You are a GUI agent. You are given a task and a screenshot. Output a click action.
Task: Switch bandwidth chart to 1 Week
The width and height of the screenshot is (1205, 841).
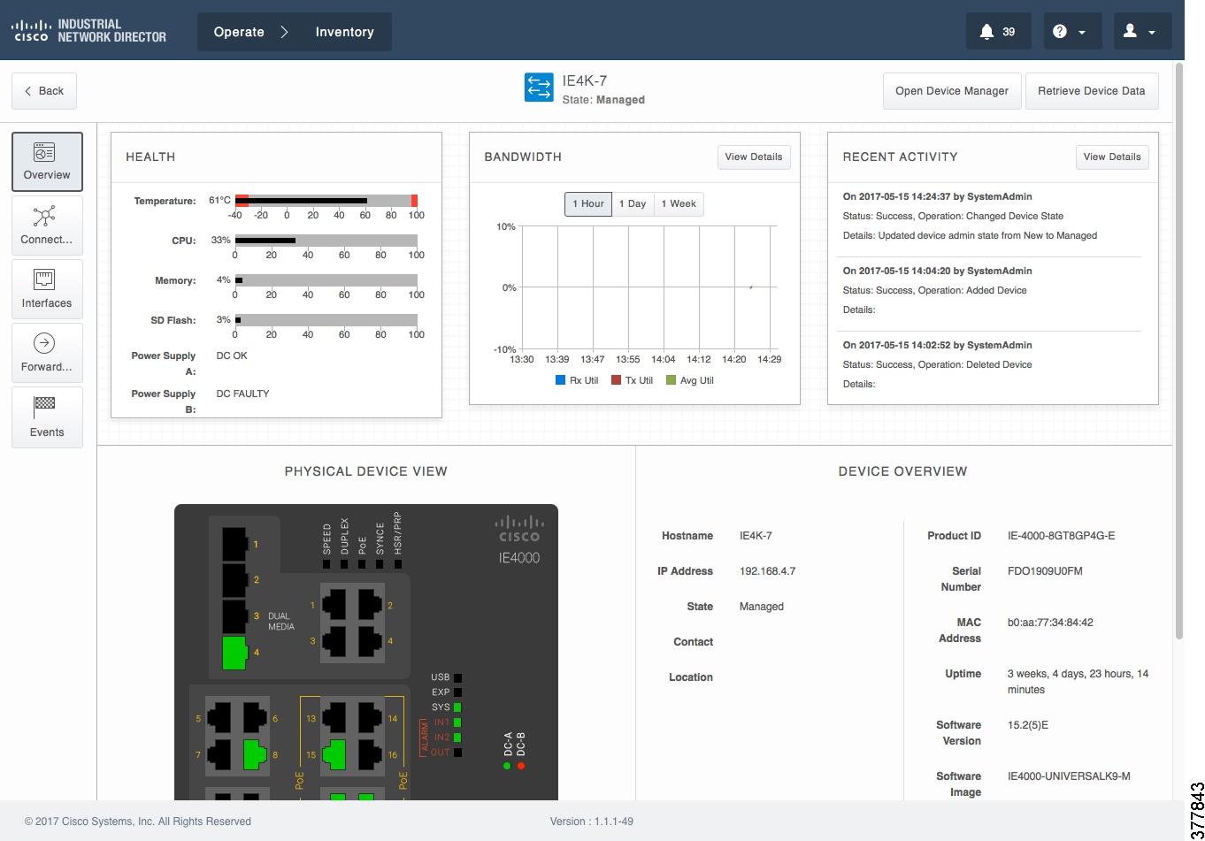[679, 204]
